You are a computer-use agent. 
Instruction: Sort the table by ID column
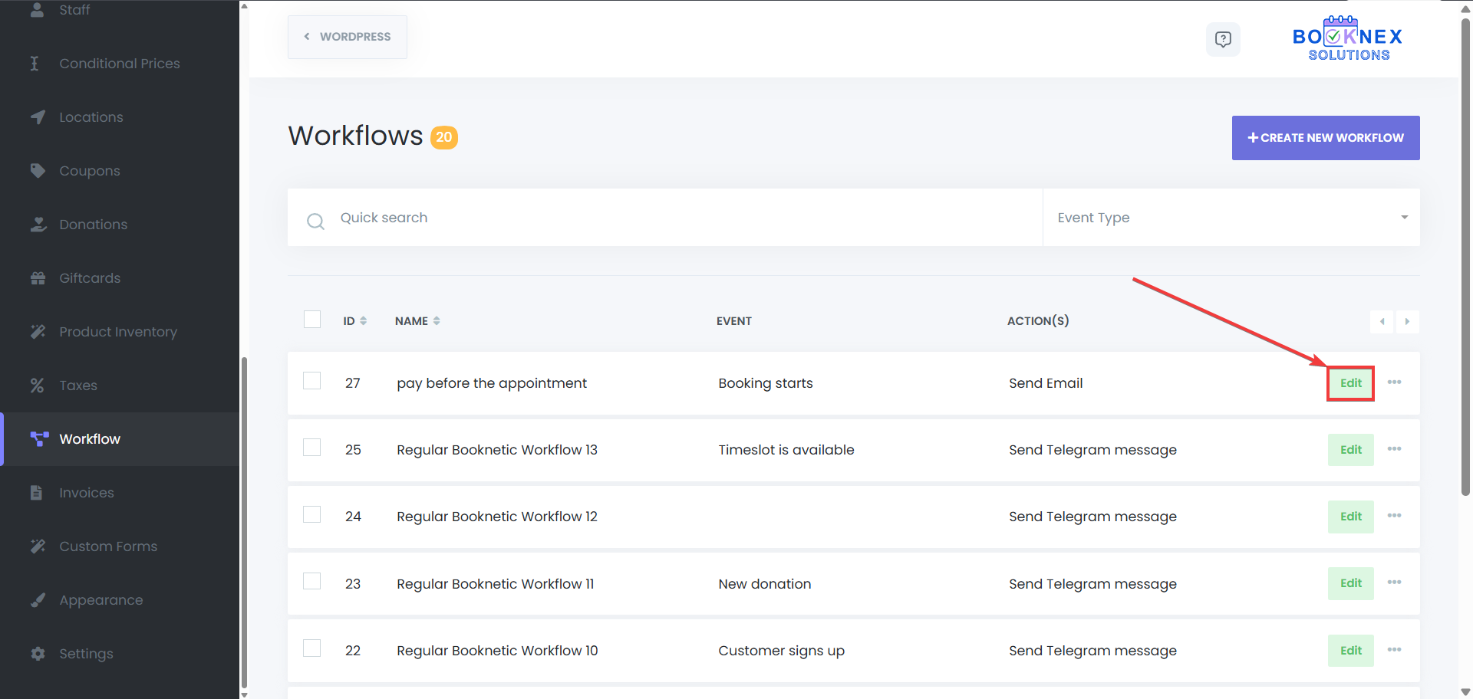tap(354, 321)
